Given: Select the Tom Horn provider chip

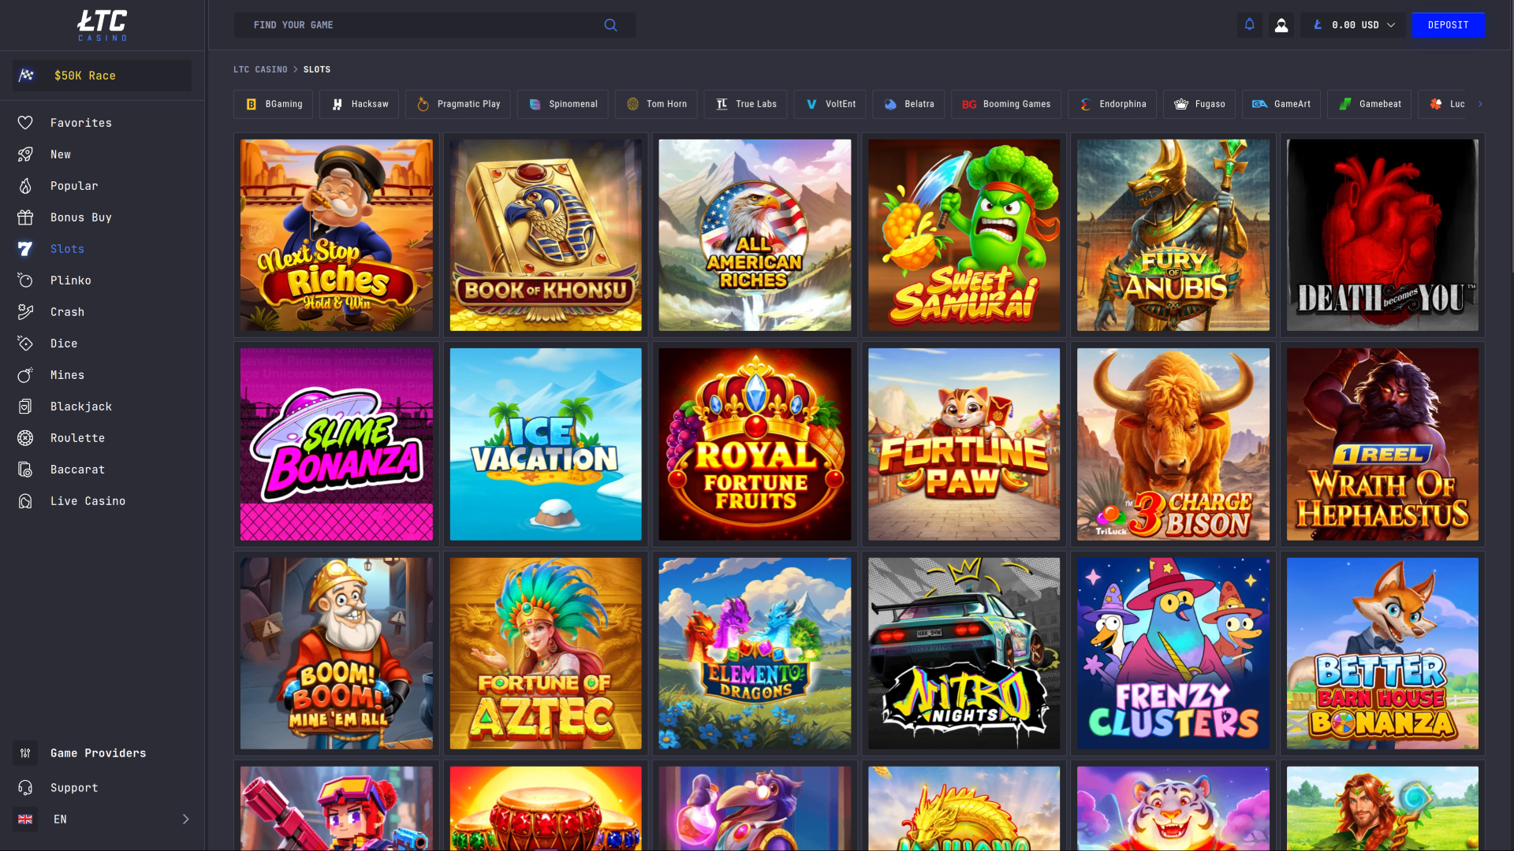Looking at the screenshot, I should (656, 104).
